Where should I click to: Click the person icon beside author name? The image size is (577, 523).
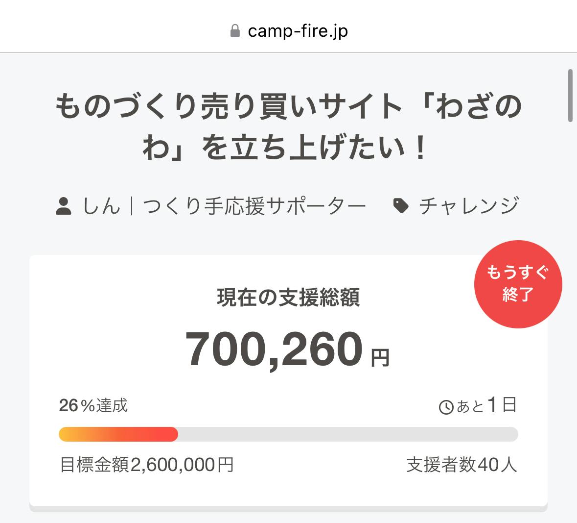[x=64, y=206]
